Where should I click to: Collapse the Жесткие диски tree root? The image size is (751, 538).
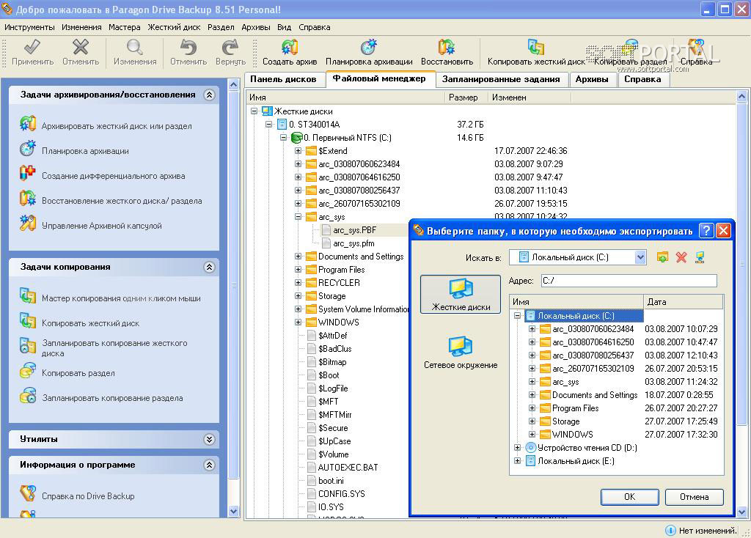point(254,111)
